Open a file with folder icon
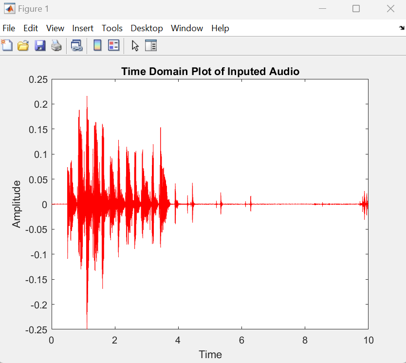 coord(23,46)
